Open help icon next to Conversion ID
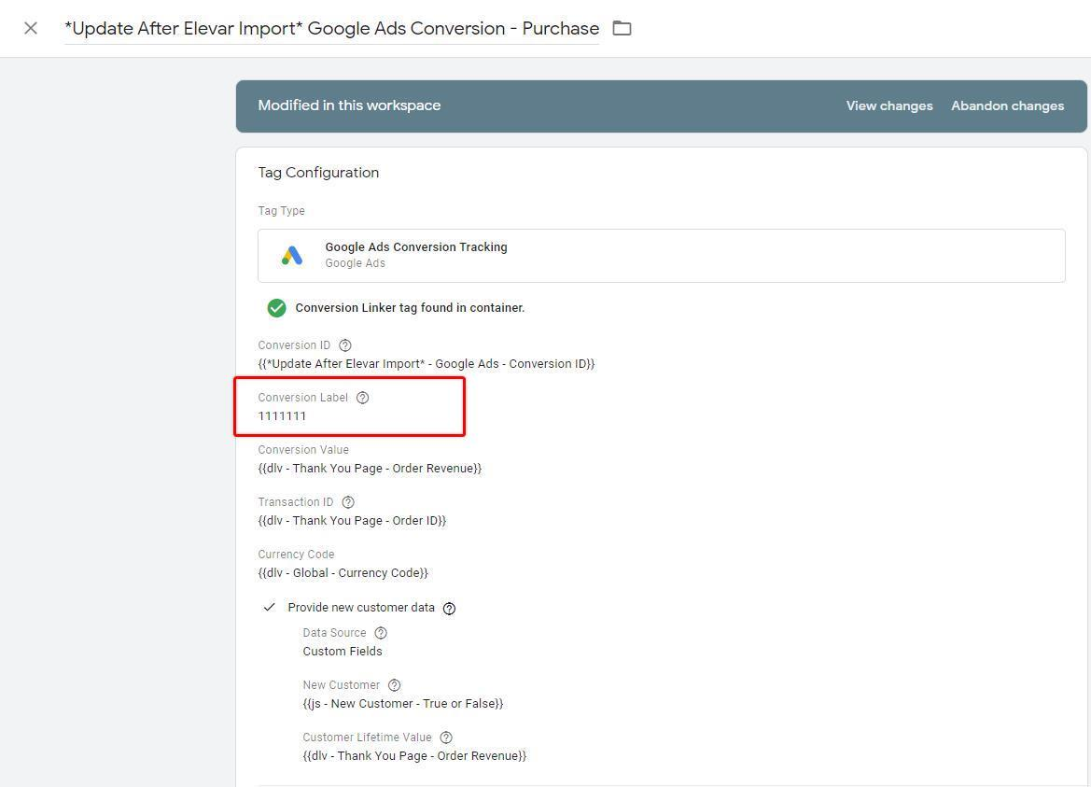1091x787 pixels. pos(345,345)
